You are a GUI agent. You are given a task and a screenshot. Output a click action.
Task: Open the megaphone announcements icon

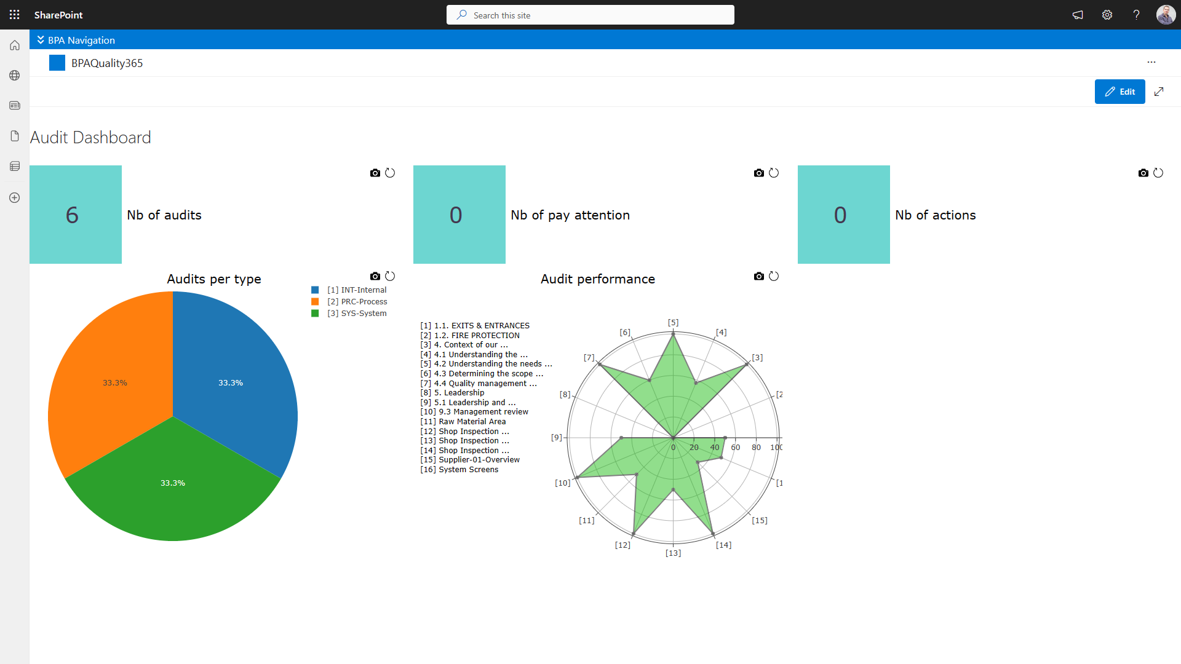(x=1078, y=15)
